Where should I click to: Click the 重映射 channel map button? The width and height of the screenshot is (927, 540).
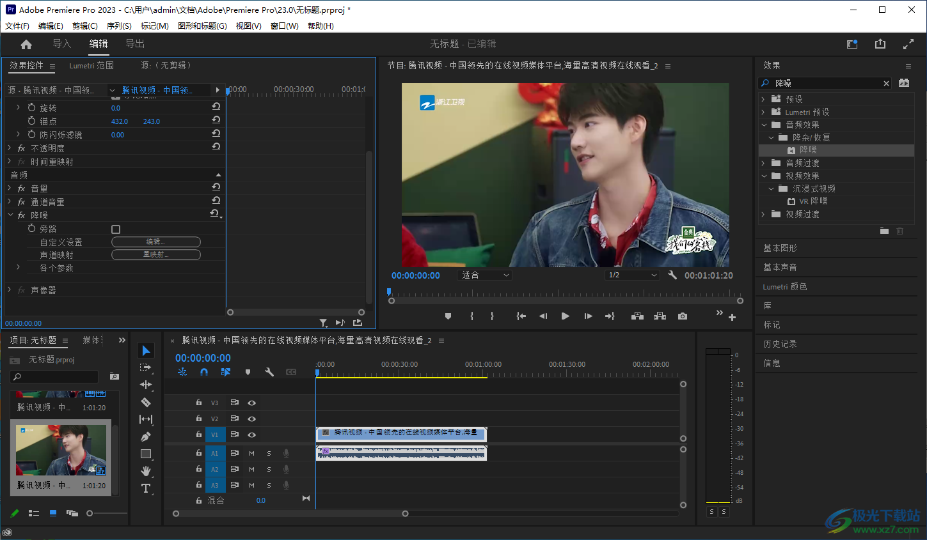tap(156, 254)
